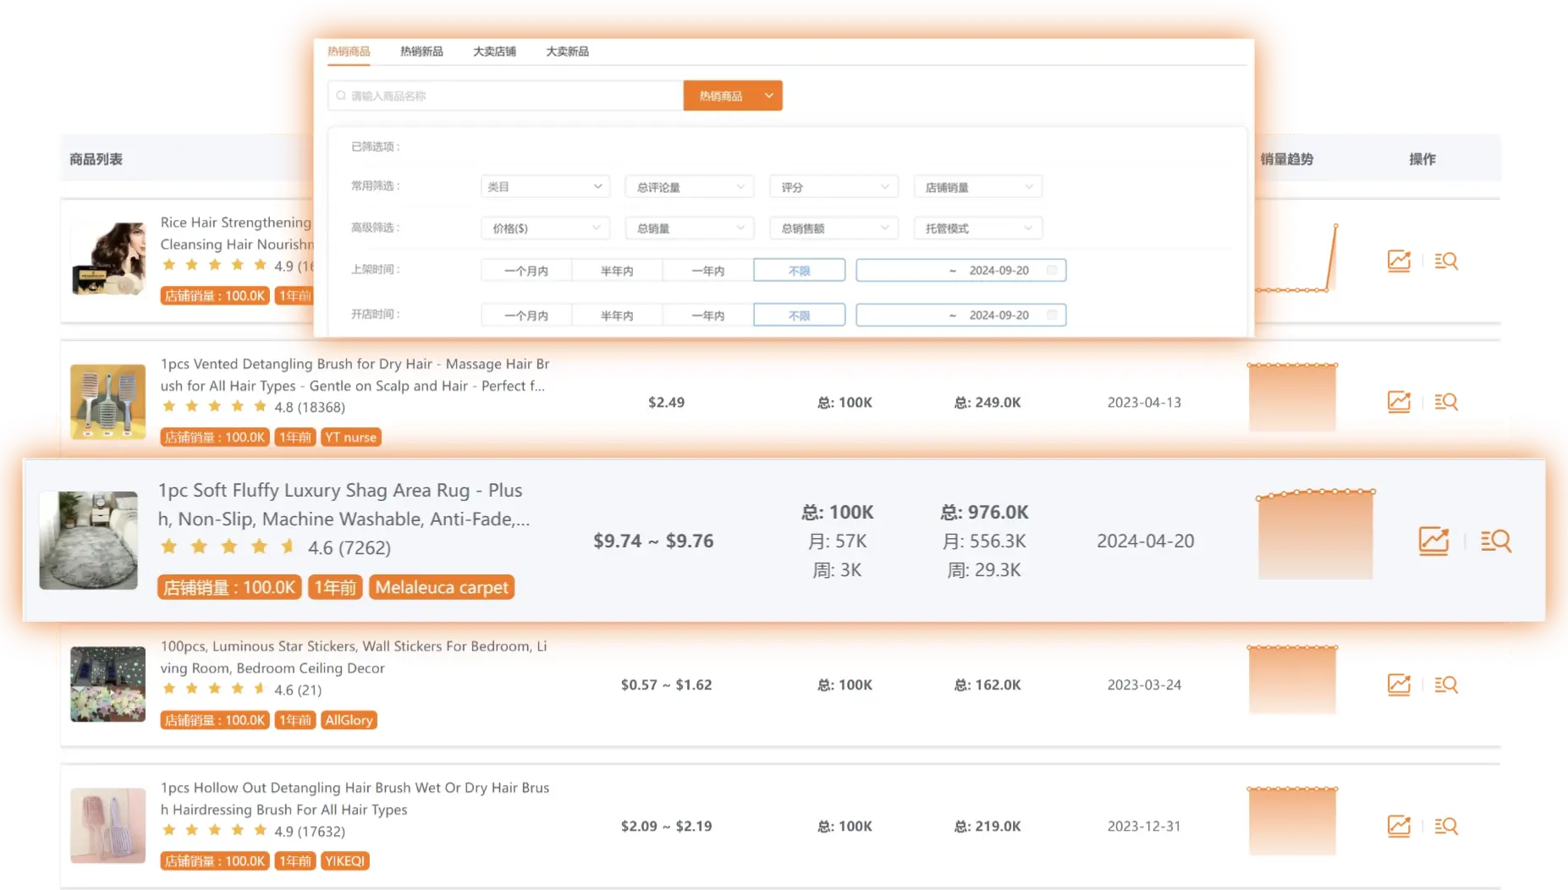Open trend chart icon for Rice Hair Strengthening row

coord(1399,261)
